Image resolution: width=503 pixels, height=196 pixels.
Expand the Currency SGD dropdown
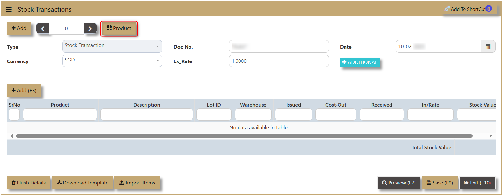(x=112, y=61)
